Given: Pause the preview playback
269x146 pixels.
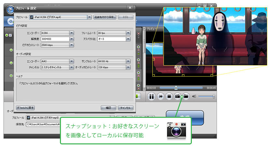Looking at the screenshot, I should point(151,97).
